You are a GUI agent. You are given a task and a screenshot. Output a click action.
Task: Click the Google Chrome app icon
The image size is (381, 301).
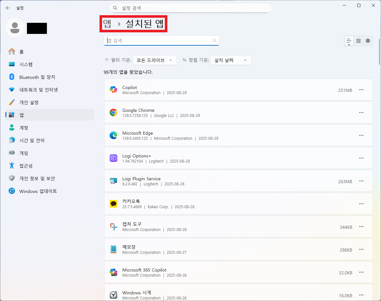point(113,112)
